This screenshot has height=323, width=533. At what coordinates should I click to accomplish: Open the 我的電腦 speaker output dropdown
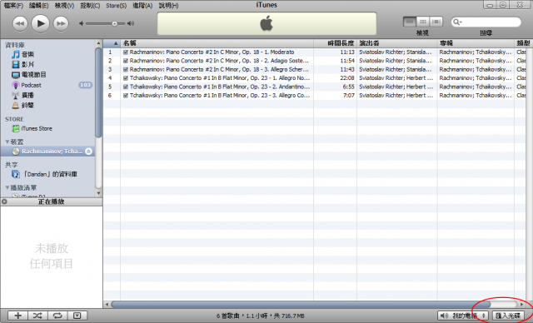pyautogui.click(x=463, y=316)
